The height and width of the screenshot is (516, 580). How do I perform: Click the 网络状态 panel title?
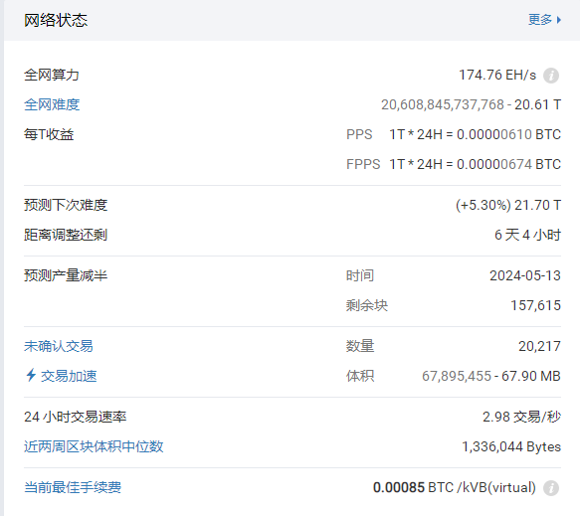coord(56,20)
